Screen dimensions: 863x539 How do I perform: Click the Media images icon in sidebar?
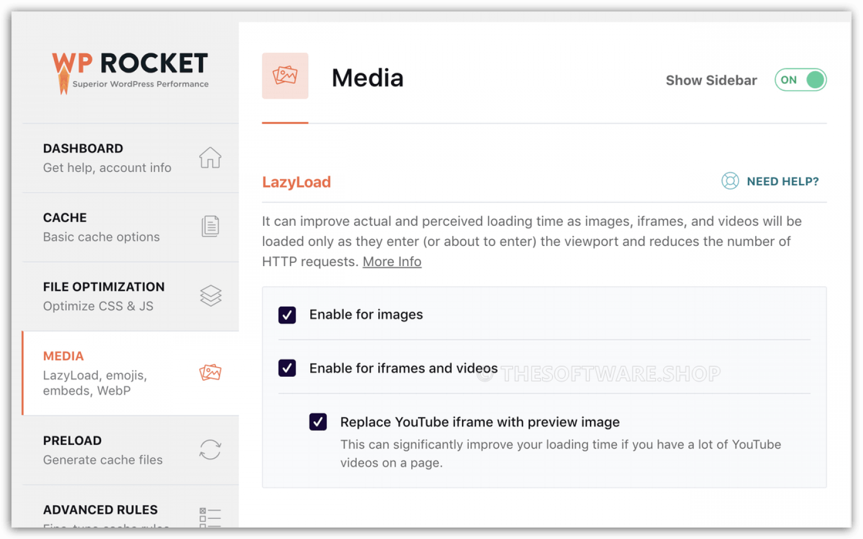[210, 372]
